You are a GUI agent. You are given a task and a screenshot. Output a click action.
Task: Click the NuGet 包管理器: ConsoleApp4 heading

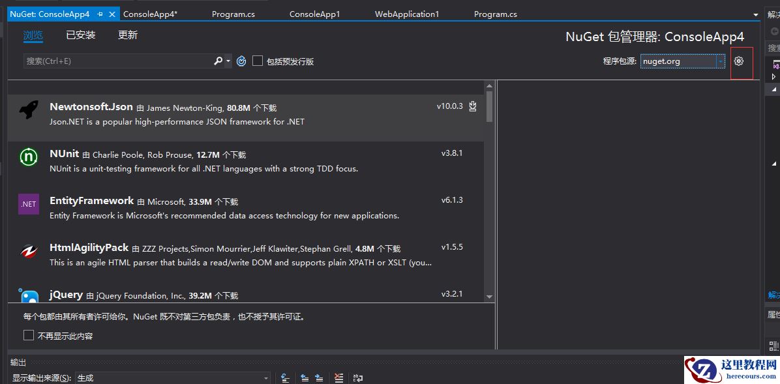tap(655, 37)
